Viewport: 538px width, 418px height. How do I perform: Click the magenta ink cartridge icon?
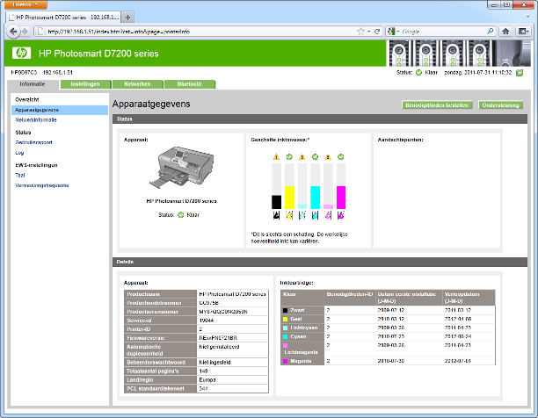tap(342, 214)
